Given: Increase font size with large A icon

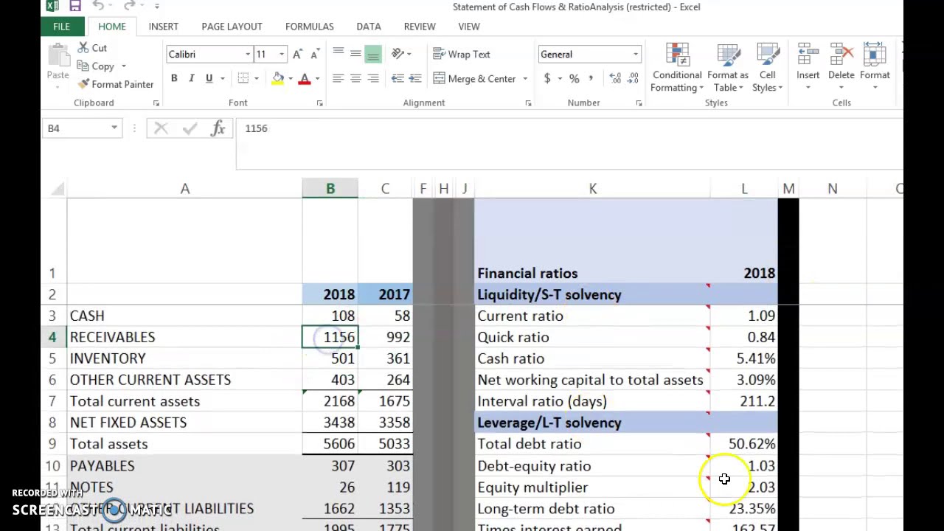Looking at the screenshot, I should (x=297, y=55).
